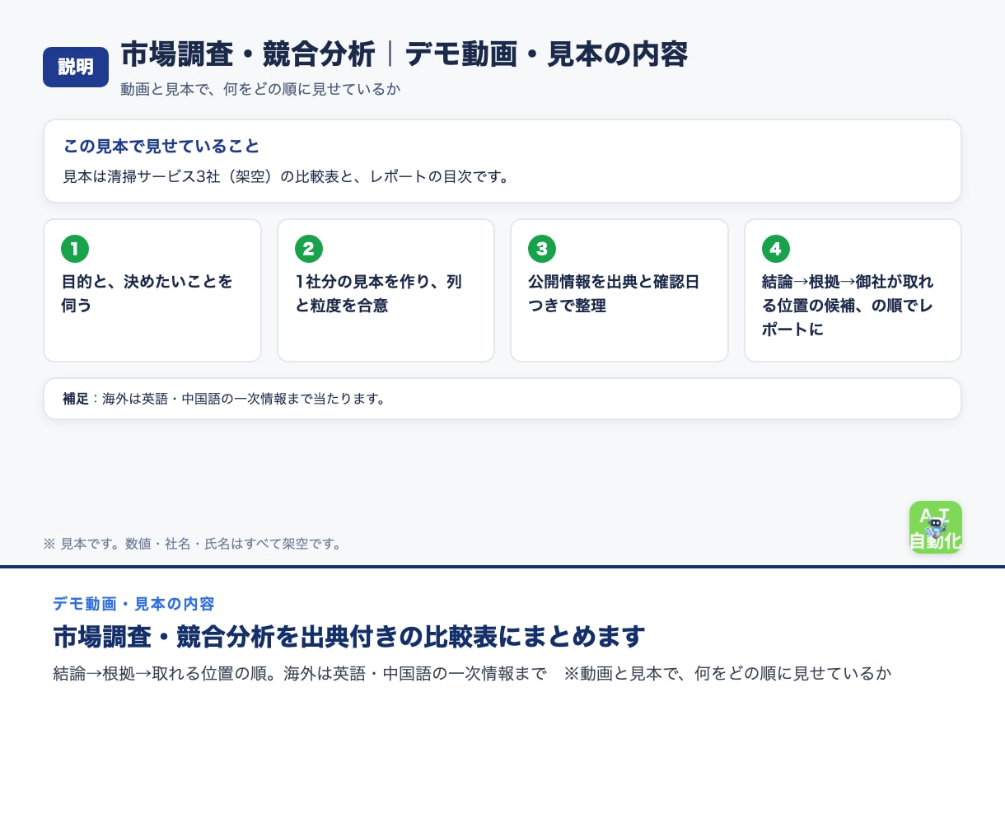Image resolution: width=1005 pixels, height=837 pixels.
Task: Click the green step 2 circle icon
Action: [x=309, y=248]
